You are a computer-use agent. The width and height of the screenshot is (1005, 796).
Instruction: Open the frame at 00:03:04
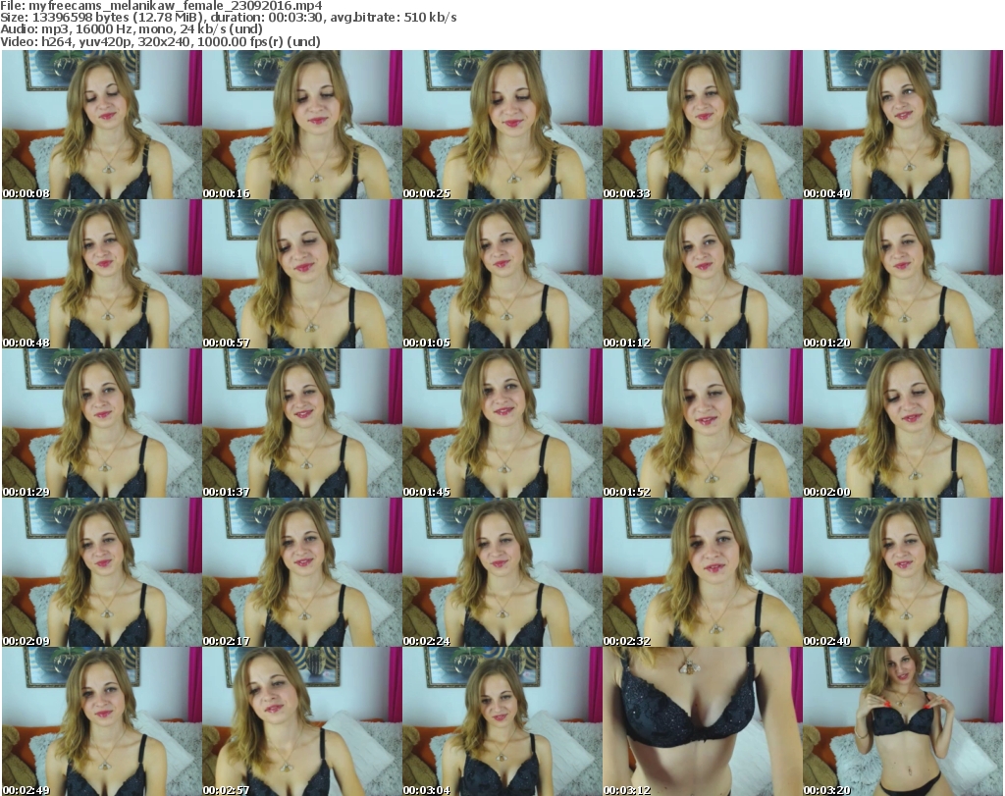coord(502,721)
